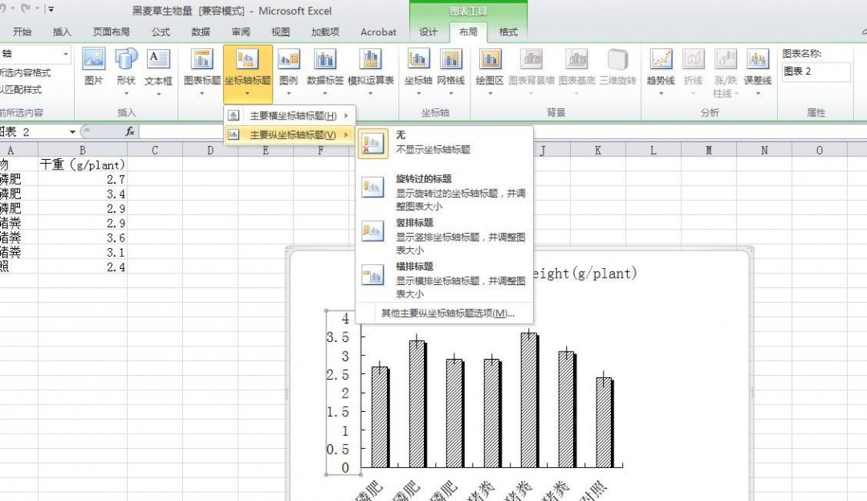Choose 横排标题 (horizontal title) option
The width and height of the screenshot is (867, 501).
(445, 280)
